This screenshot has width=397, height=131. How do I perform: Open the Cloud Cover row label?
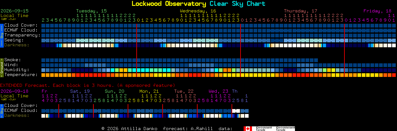tap(21, 25)
